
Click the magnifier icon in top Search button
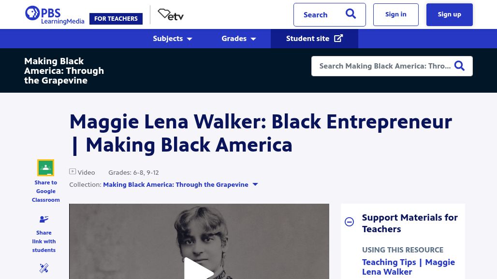pos(351,14)
